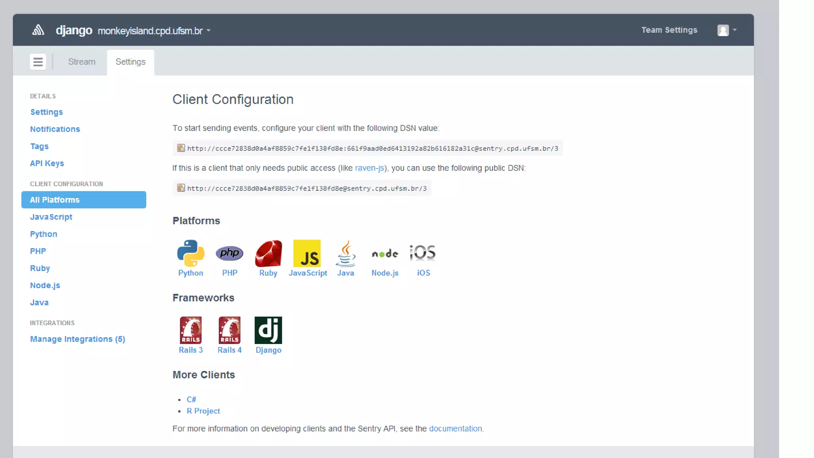Select the JavaScript JS platform icon

[x=307, y=253]
